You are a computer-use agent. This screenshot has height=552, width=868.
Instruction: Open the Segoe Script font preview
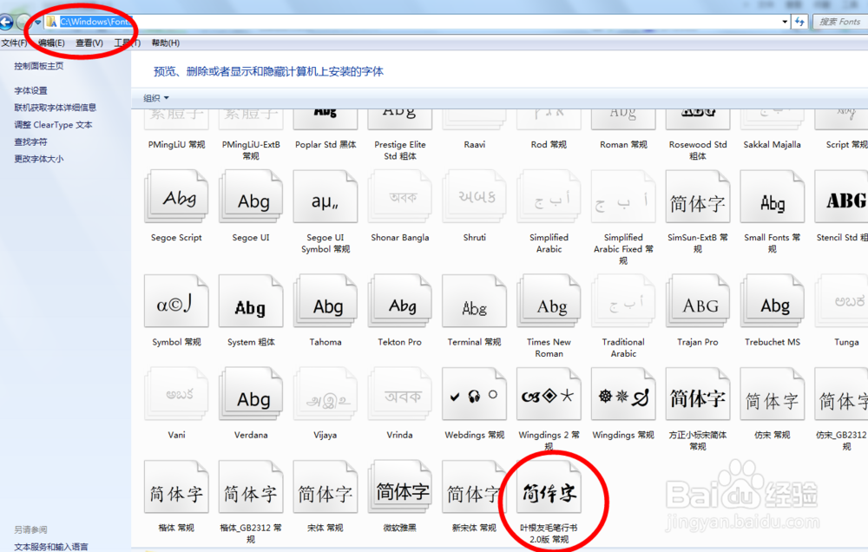[x=176, y=197]
